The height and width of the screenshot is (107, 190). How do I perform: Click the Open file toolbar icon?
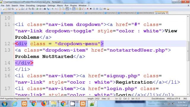[6, 9]
